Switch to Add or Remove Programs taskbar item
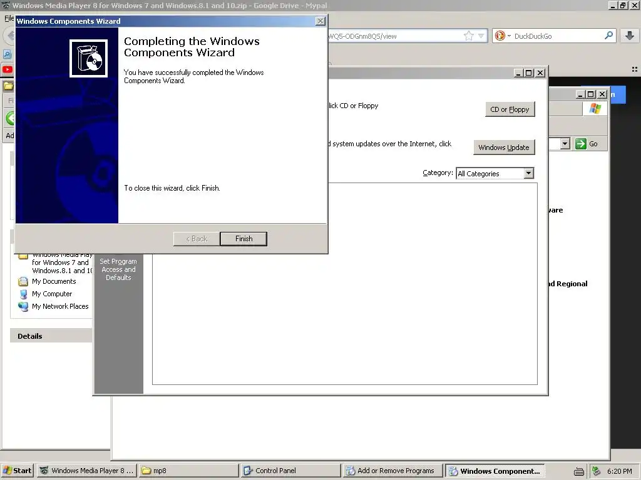The image size is (641, 480). coord(392,471)
